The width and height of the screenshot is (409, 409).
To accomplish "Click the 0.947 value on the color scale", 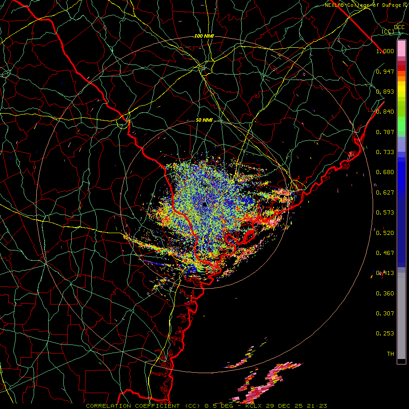I will pos(385,71).
